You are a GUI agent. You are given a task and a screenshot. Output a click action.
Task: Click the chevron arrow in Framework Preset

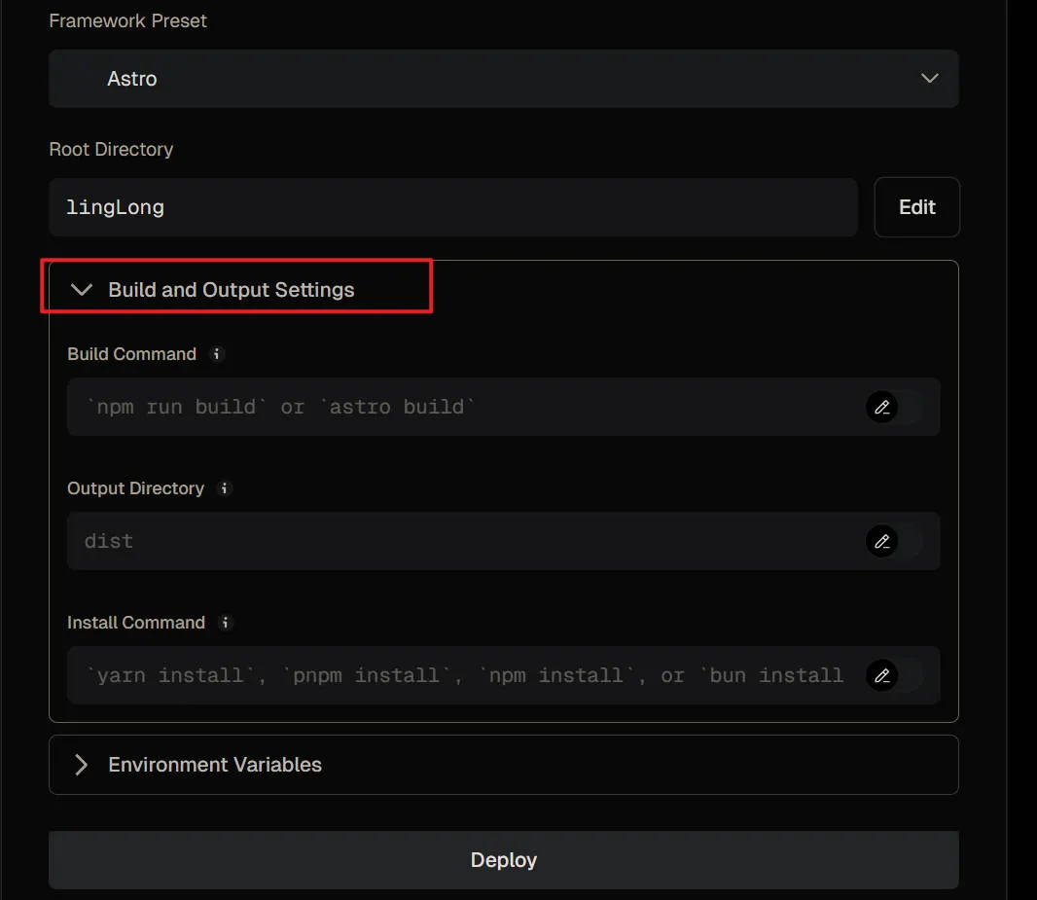929,79
